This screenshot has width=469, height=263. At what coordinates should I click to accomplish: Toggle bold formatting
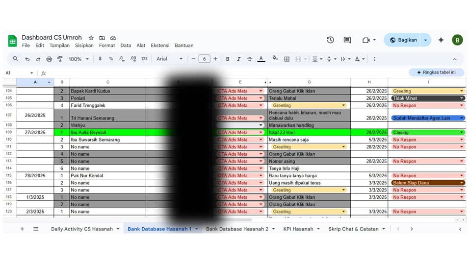click(x=228, y=59)
